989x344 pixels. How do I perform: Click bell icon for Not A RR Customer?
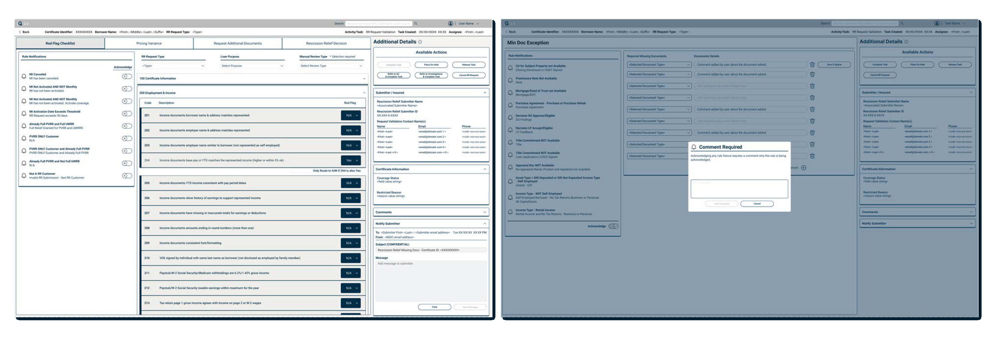click(24, 176)
